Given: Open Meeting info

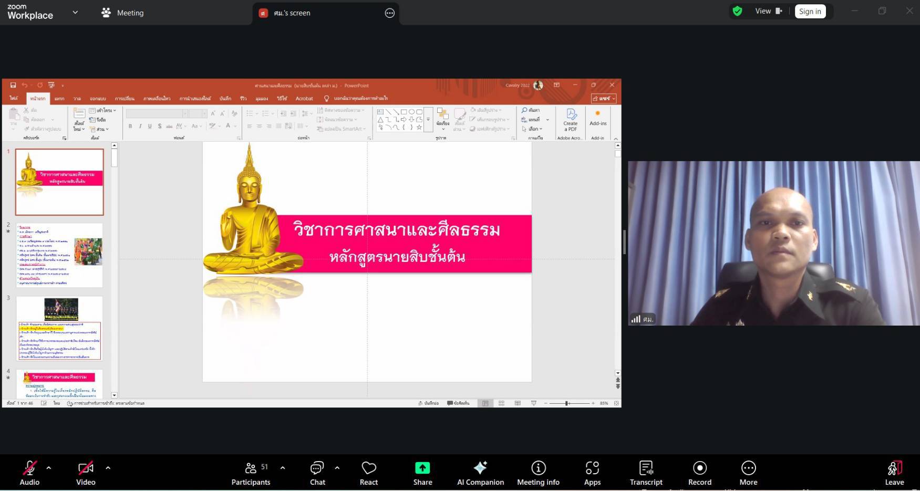Looking at the screenshot, I should 538,473.
